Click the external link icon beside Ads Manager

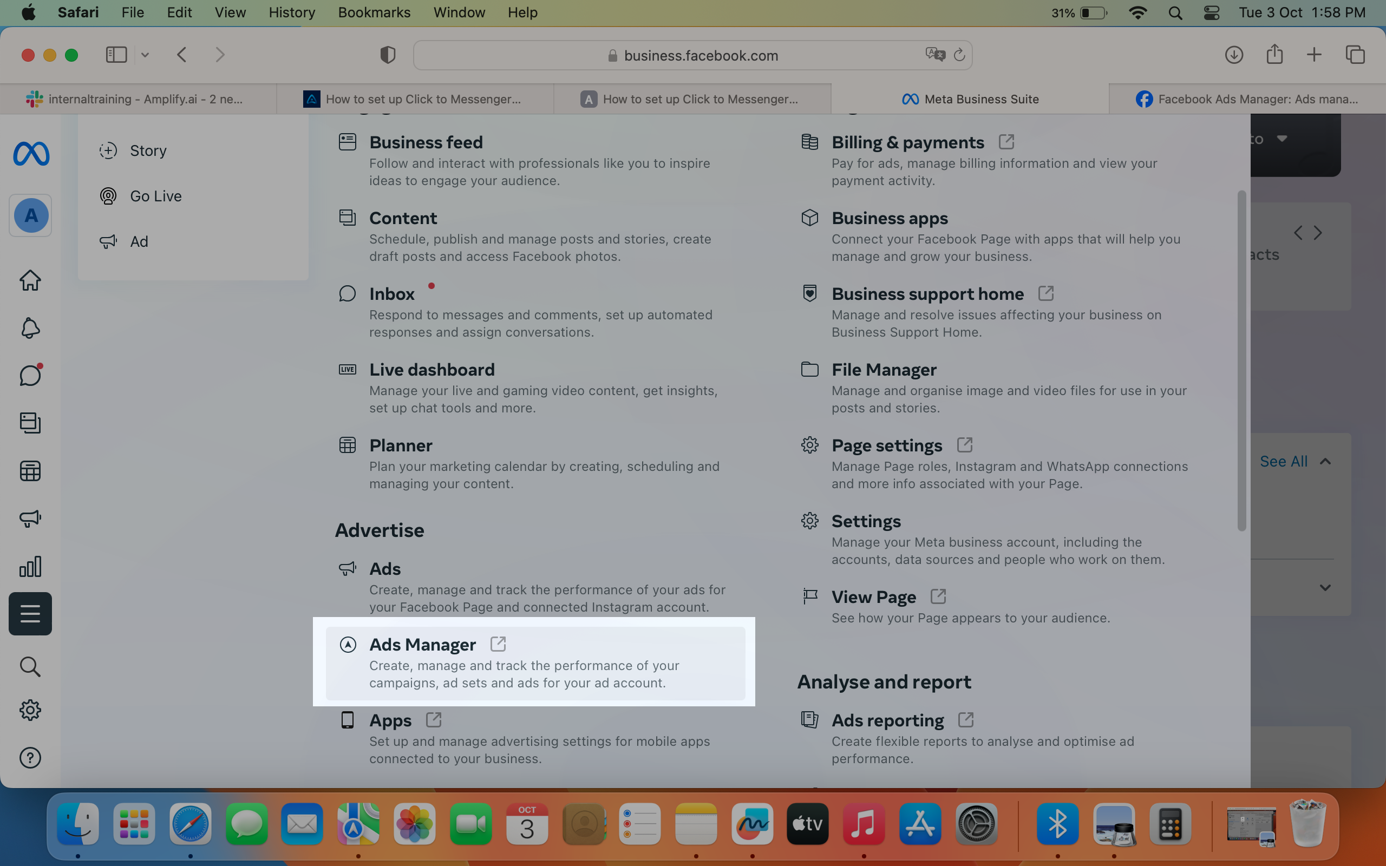(498, 644)
